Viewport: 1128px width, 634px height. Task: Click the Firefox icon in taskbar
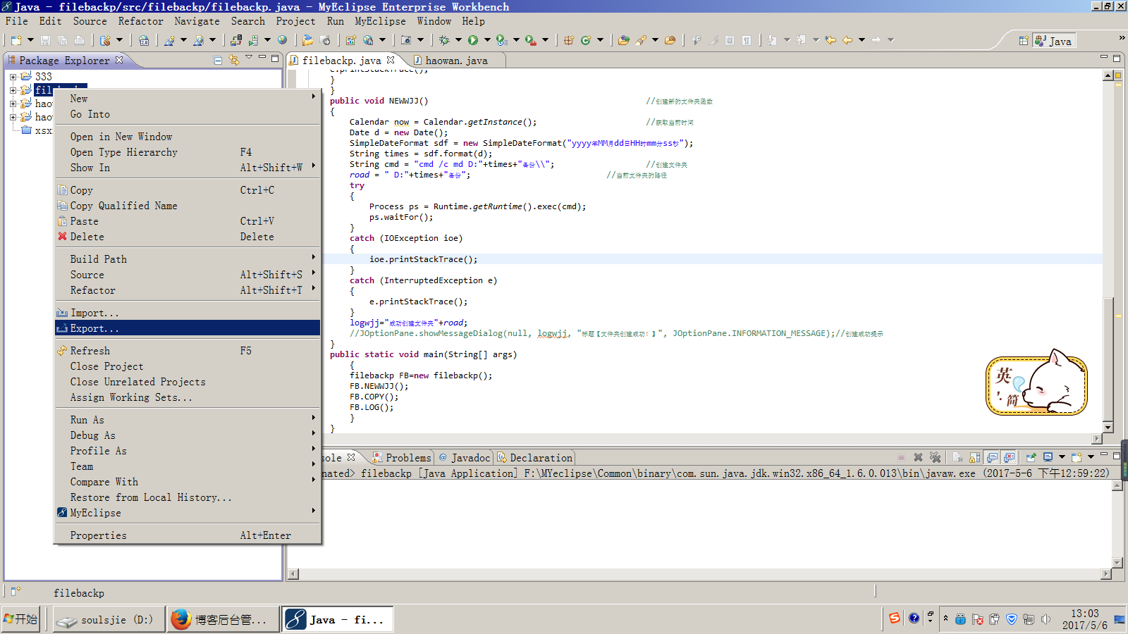181,619
